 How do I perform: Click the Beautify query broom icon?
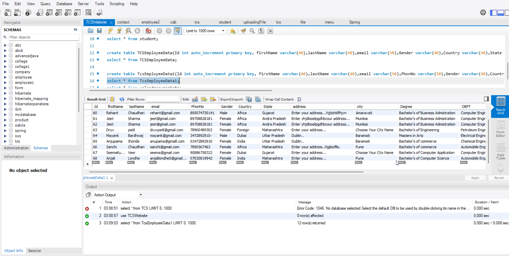243,31
